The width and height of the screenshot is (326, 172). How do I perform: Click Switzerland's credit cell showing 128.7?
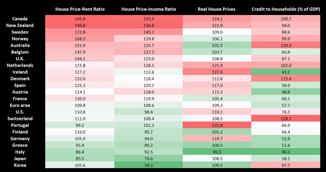(286, 118)
